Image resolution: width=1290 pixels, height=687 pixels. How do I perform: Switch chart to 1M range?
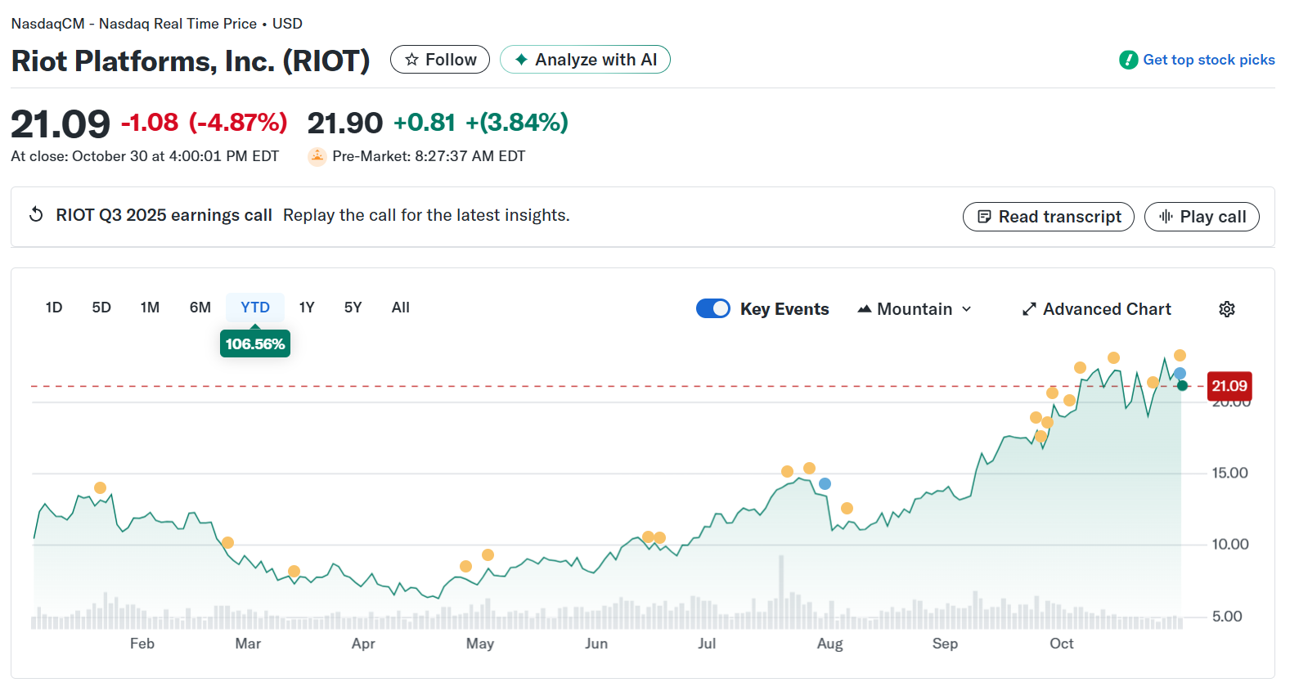tap(150, 308)
